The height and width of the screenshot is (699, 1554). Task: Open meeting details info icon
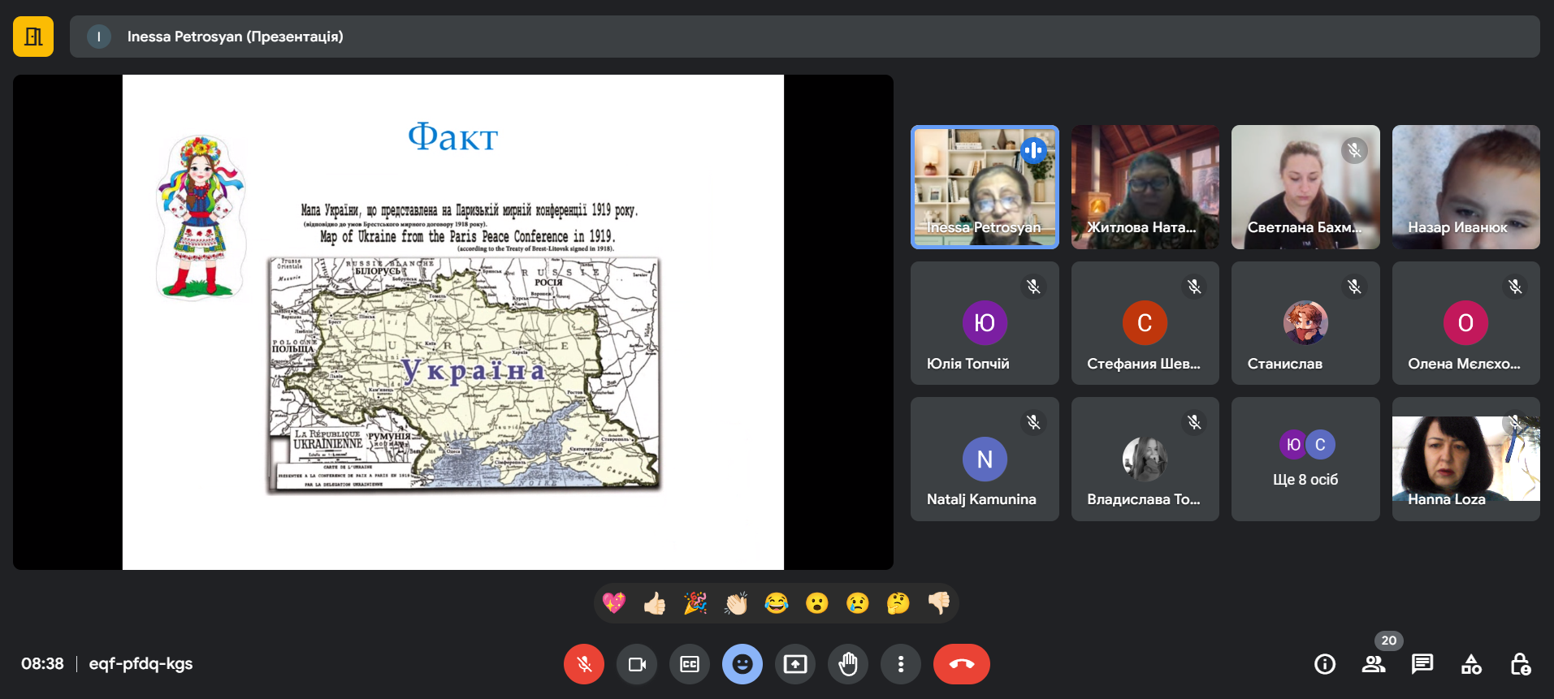pyautogui.click(x=1324, y=664)
